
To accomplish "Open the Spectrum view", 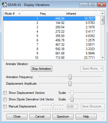I will pos(63,116).
